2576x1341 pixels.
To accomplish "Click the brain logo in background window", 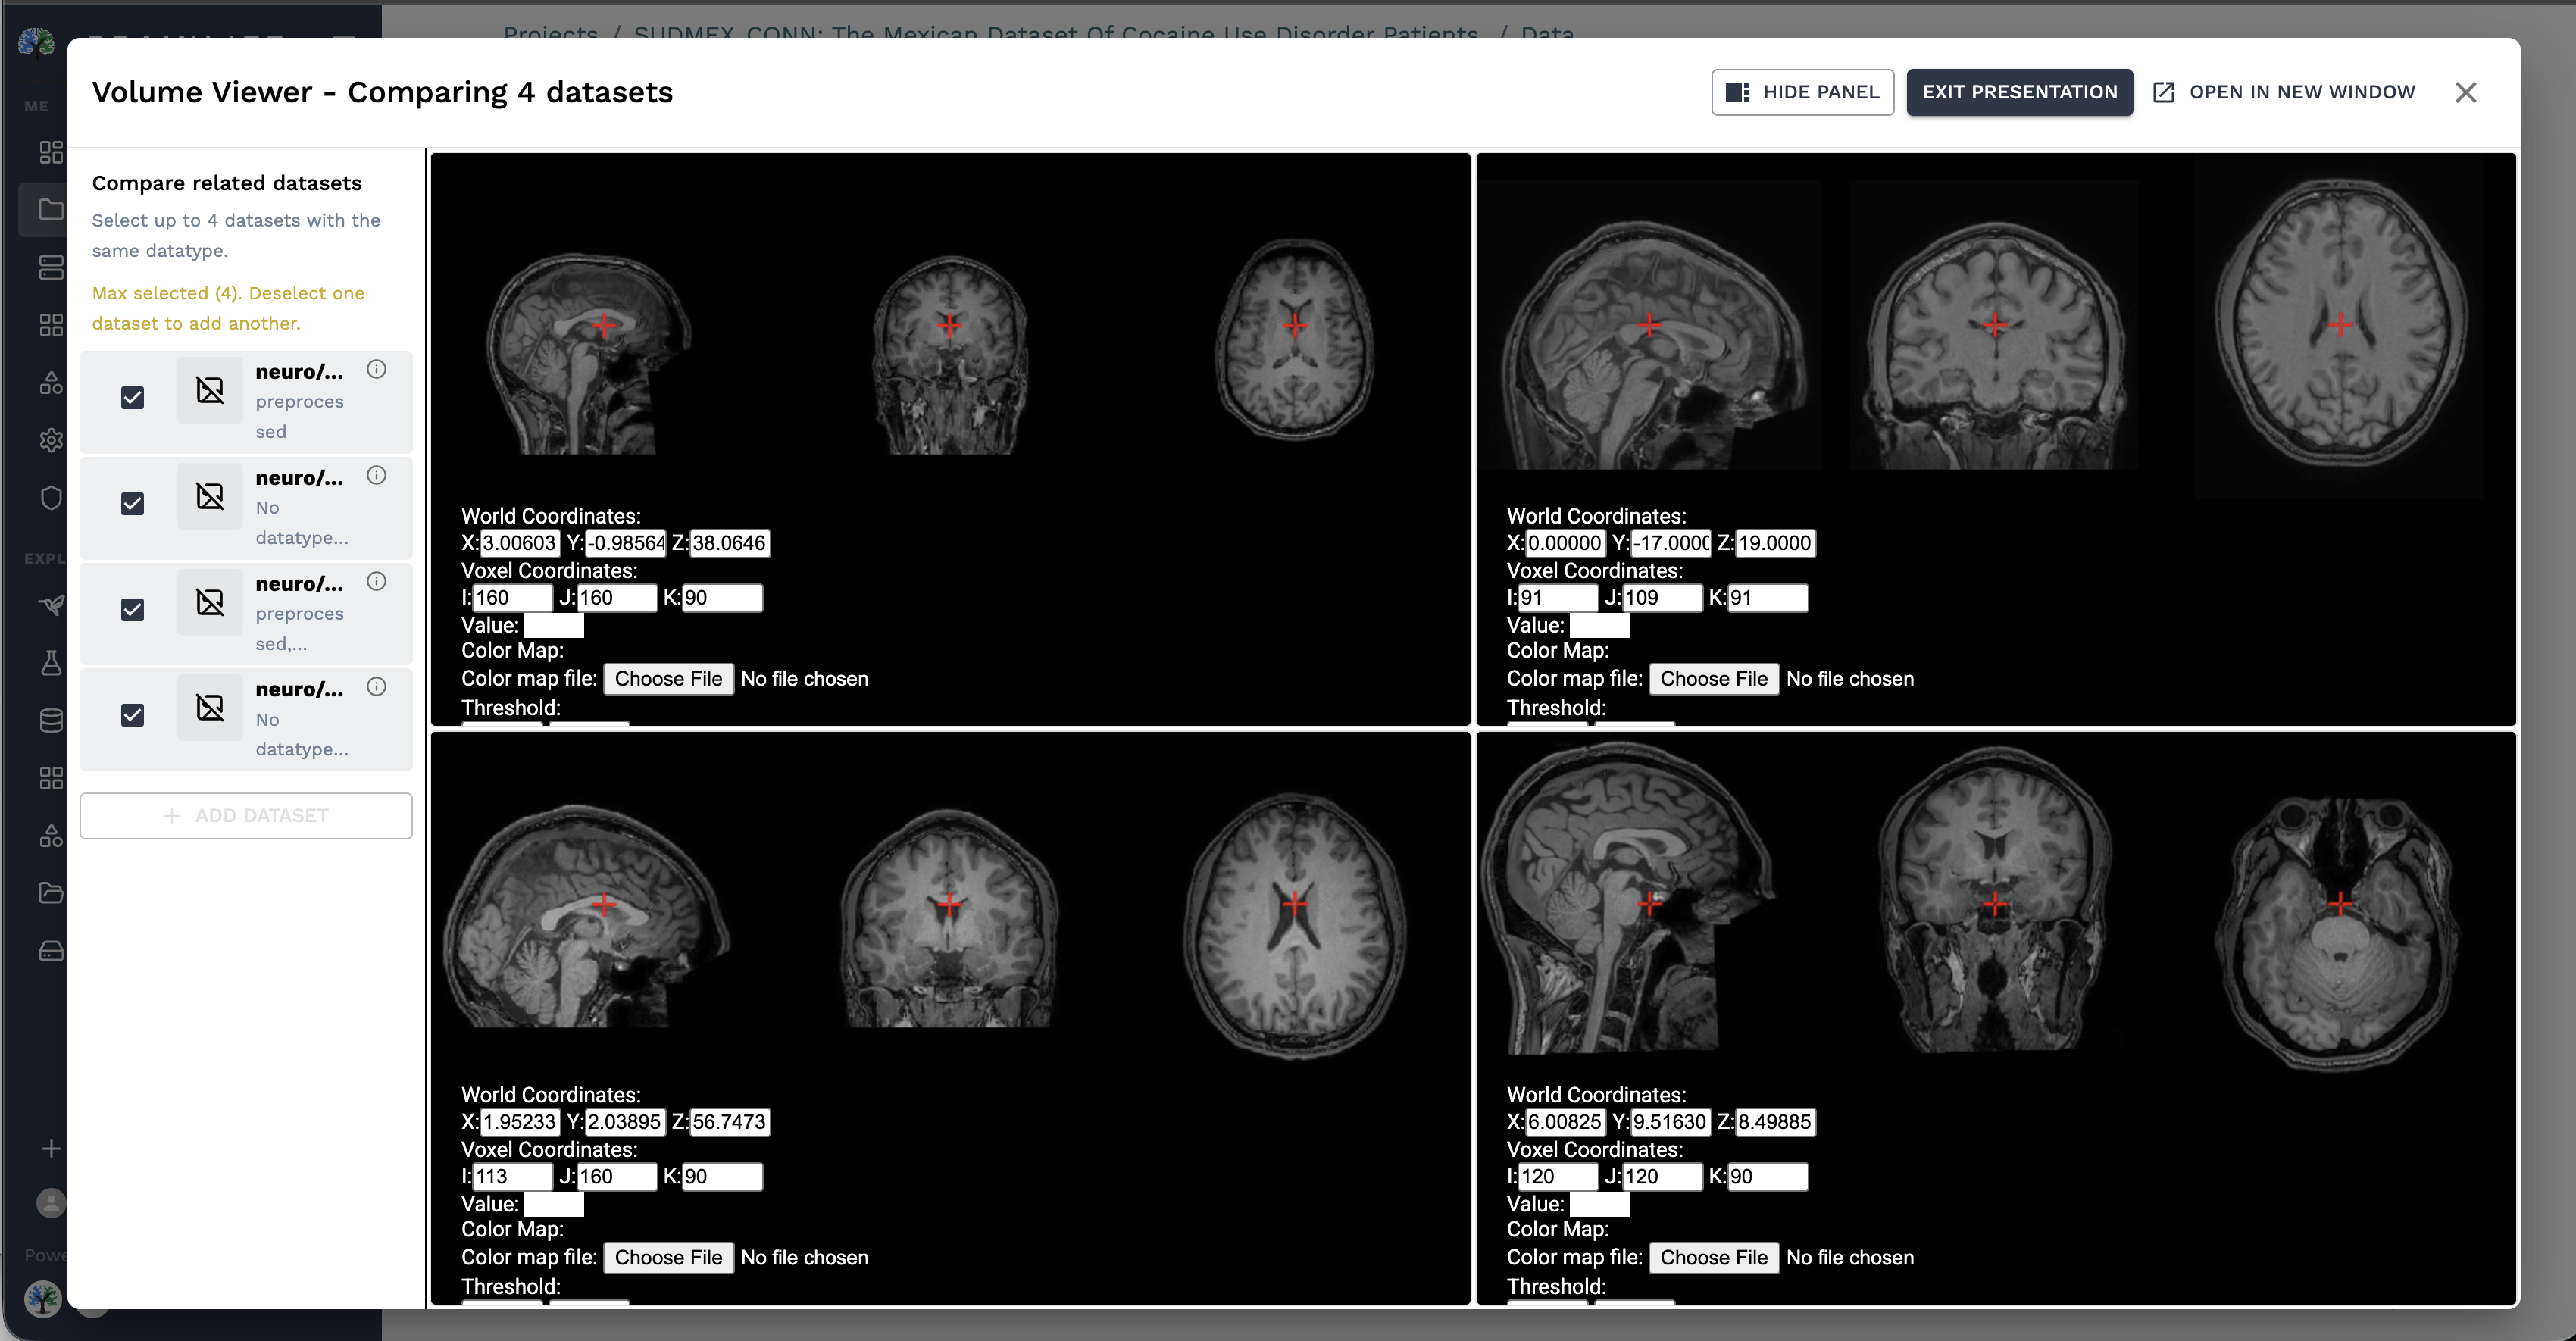I will [x=36, y=43].
